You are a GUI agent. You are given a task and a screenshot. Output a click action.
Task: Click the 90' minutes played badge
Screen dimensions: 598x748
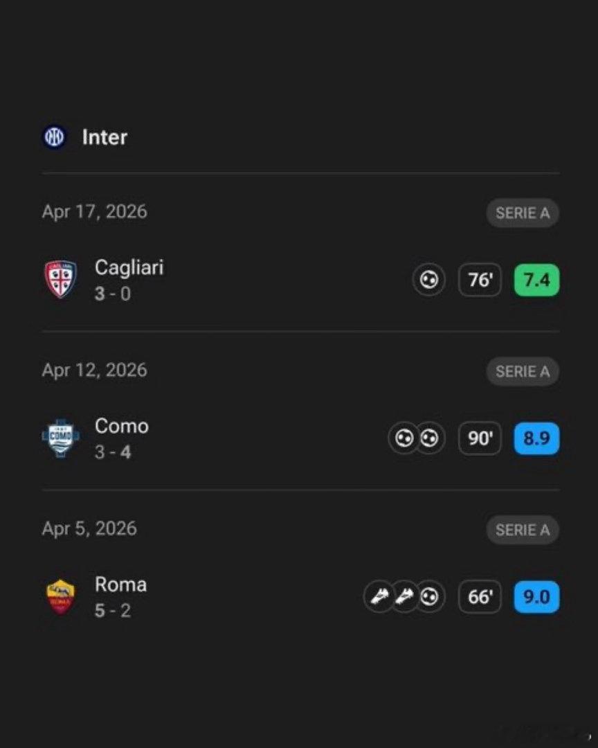[480, 438]
